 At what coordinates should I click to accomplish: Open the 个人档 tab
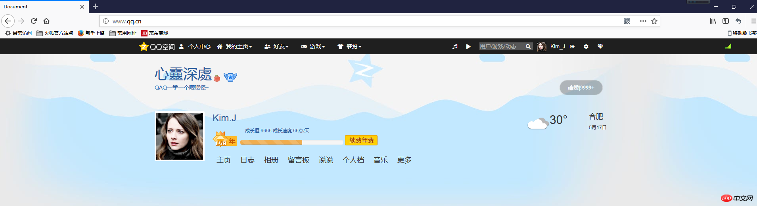pyautogui.click(x=353, y=160)
